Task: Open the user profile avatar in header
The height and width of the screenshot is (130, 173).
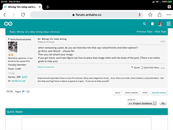Action: (160, 24)
